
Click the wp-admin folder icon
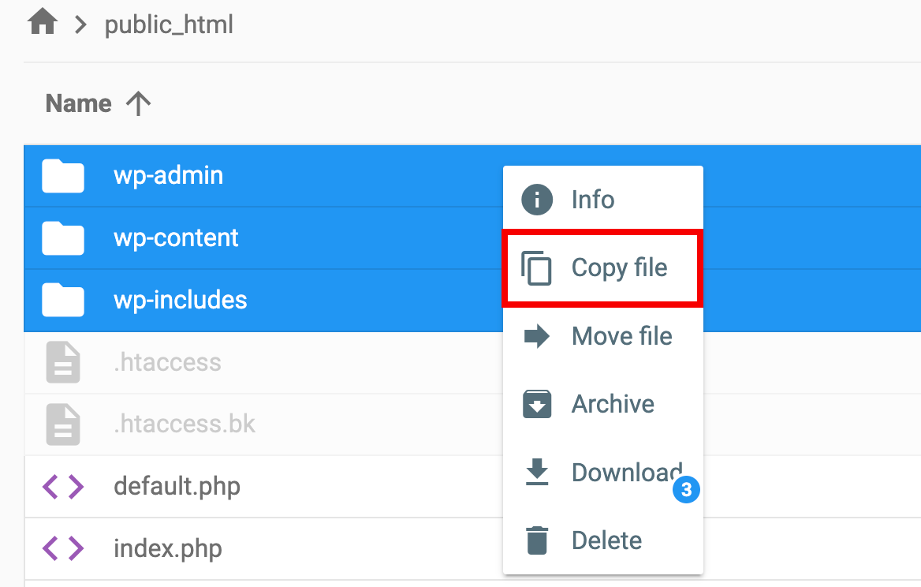(x=63, y=175)
